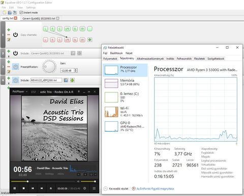Viewport: 244px width, 196px height.
Task: Remove the Preamplification row with red minus
Action: [9, 67]
